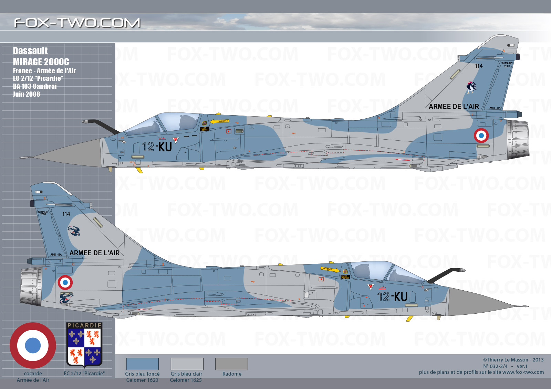Click the red ejection warning triangle on right-facing aircraft
This screenshot has height=389, width=551.
tap(371, 287)
